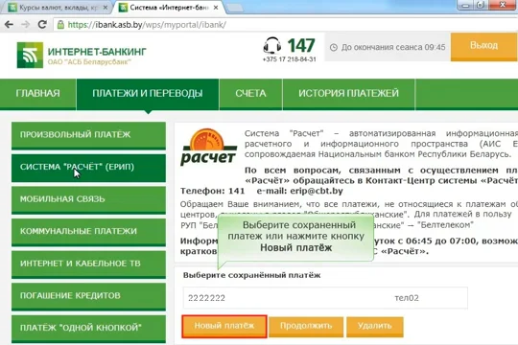Click the address bar URL ibank.asb.by

(147, 25)
